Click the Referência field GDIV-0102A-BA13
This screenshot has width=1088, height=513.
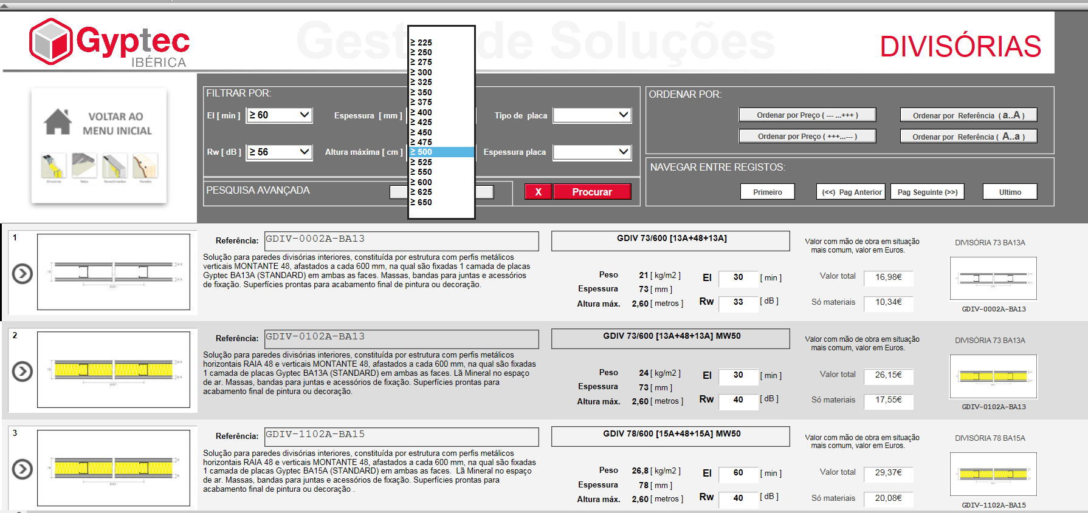click(401, 338)
